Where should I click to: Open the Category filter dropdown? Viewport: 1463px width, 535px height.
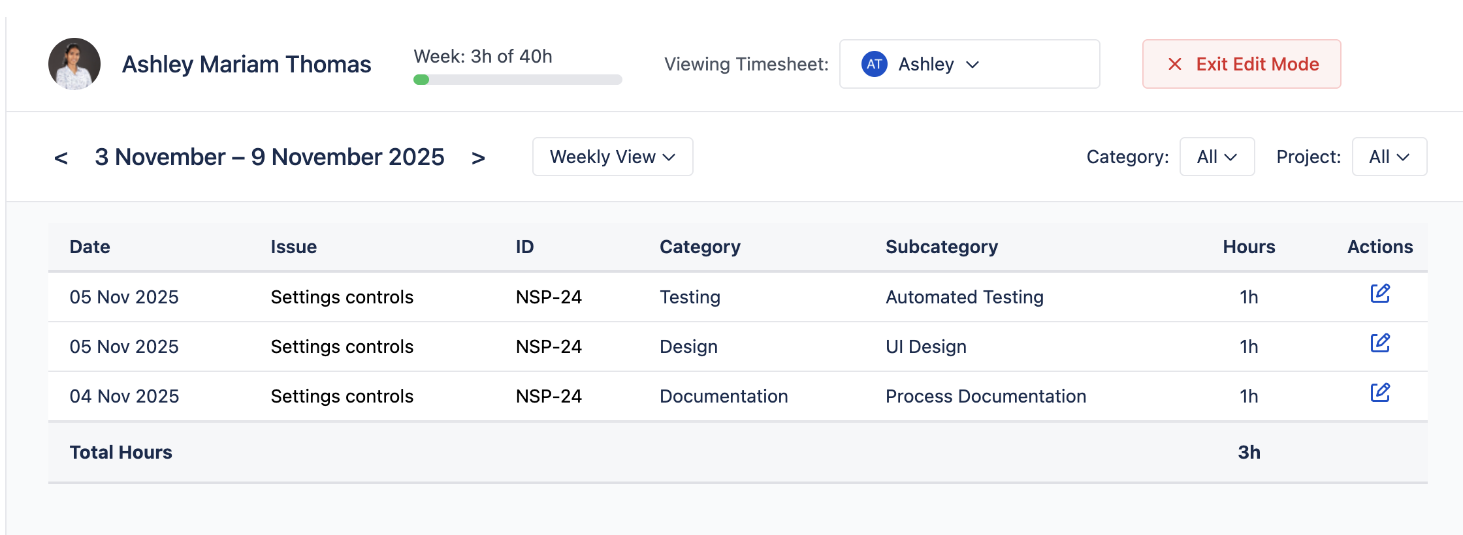click(1217, 157)
